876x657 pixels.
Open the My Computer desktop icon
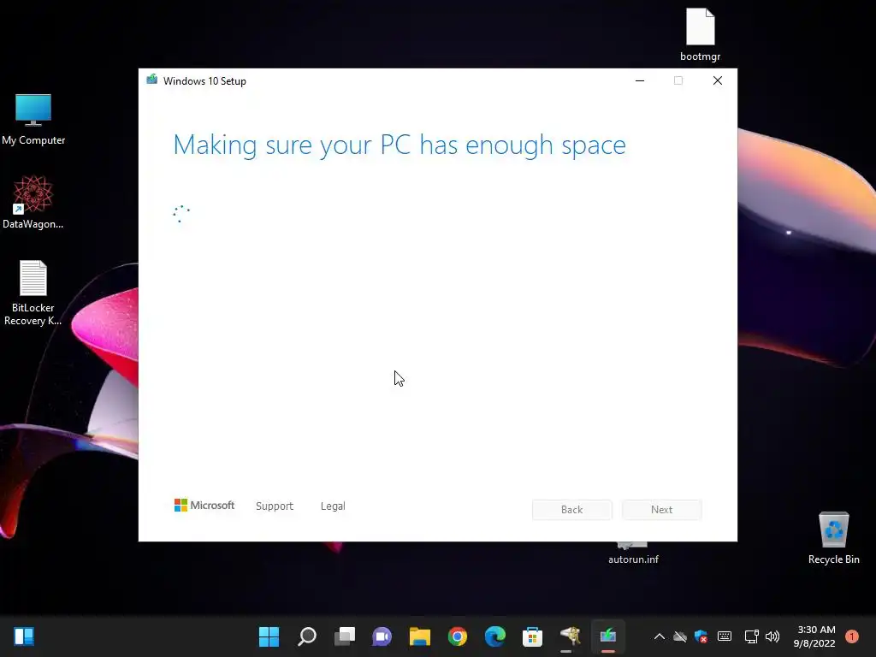point(33,119)
